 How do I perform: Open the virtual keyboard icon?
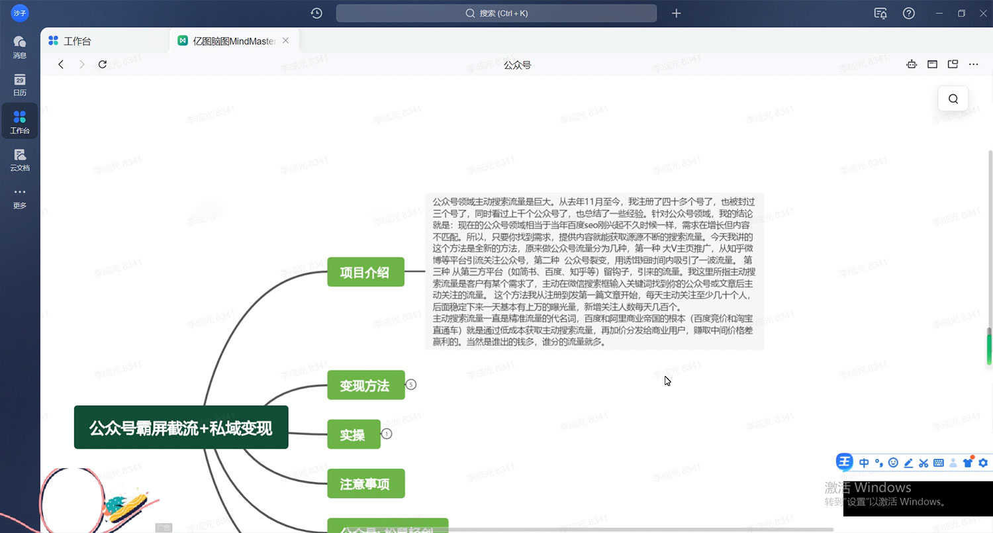pos(939,462)
